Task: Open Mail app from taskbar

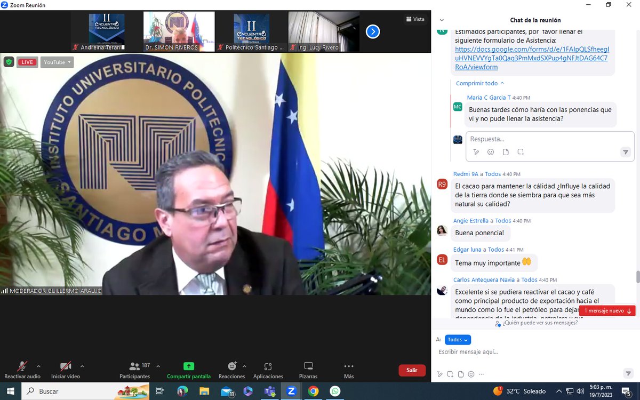Action: (x=227, y=391)
